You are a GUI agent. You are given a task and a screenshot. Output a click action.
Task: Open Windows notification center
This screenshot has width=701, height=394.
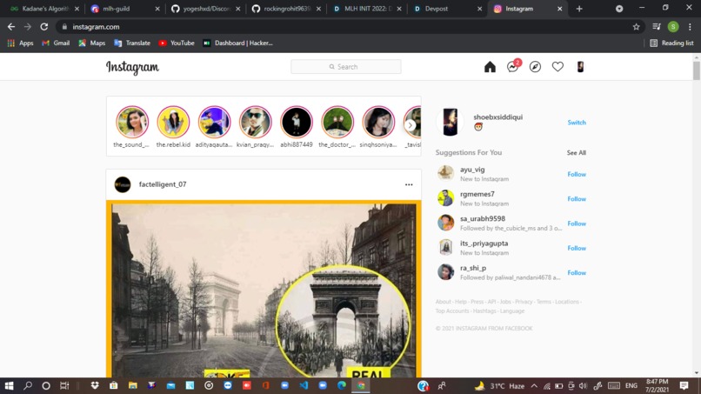click(684, 385)
